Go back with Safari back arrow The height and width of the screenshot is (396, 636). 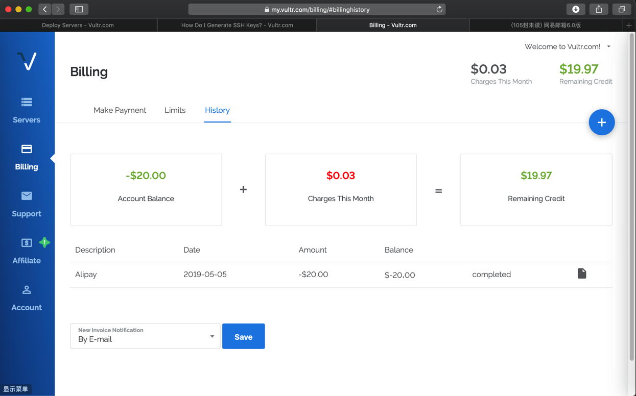coord(45,9)
